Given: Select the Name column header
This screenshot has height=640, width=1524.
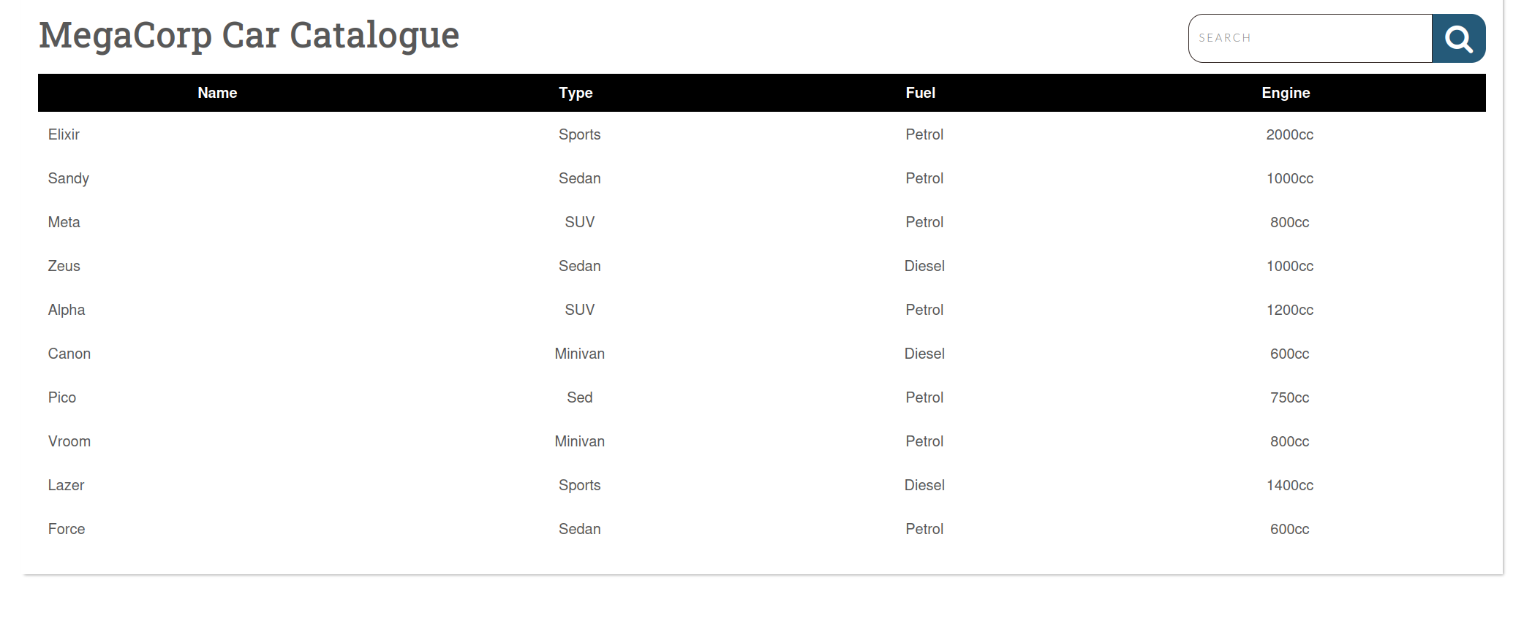Looking at the screenshot, I should click(217, 93).
